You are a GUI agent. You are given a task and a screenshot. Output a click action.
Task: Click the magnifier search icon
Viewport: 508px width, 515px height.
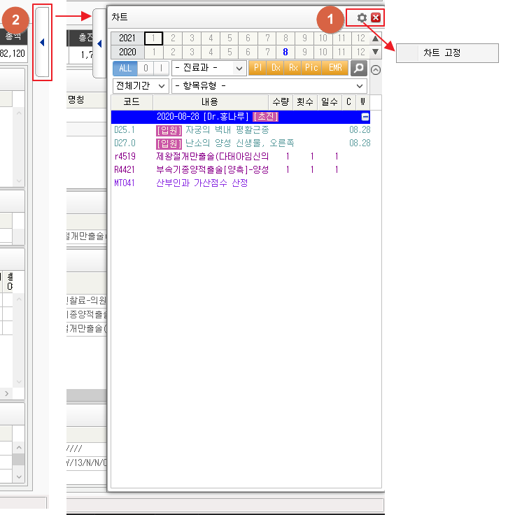(x=358, y=68)
